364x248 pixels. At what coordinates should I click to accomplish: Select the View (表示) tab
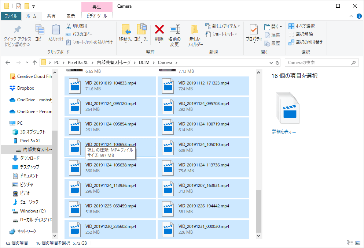tap(71, 16)
